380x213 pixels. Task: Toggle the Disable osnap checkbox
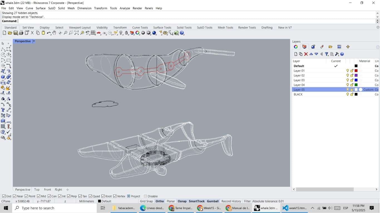coord(145,196)
